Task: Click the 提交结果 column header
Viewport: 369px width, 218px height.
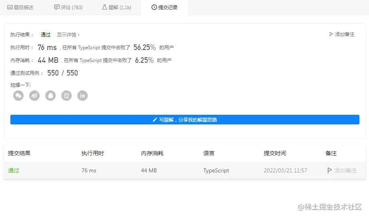Action: pos(19,153)
